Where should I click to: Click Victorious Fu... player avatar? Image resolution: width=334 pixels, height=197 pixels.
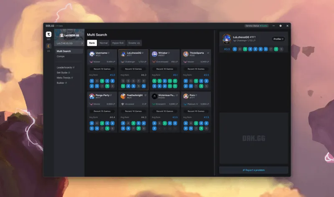point(154,96)
